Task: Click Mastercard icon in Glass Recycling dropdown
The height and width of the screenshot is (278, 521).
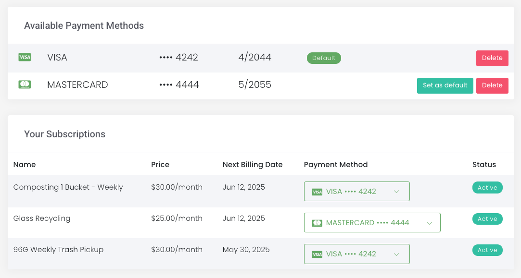Action: 317,223
